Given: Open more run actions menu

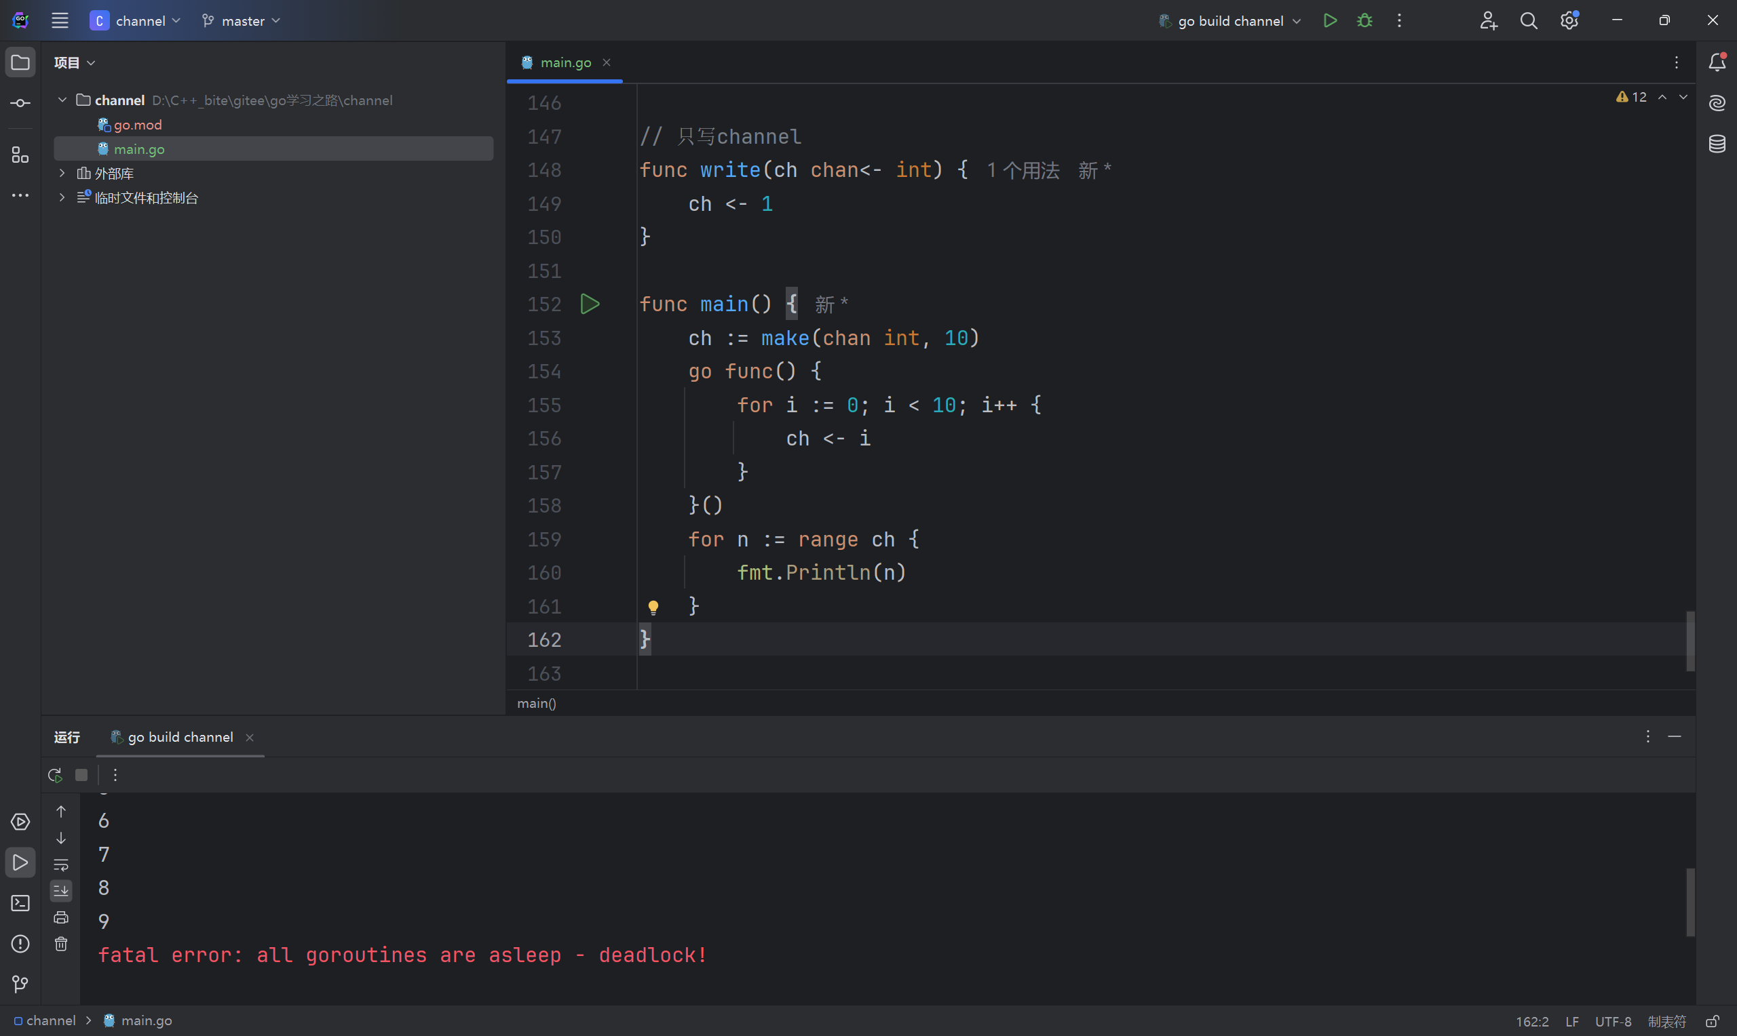Looking at the screenshot, I should tap(1399, 21).
